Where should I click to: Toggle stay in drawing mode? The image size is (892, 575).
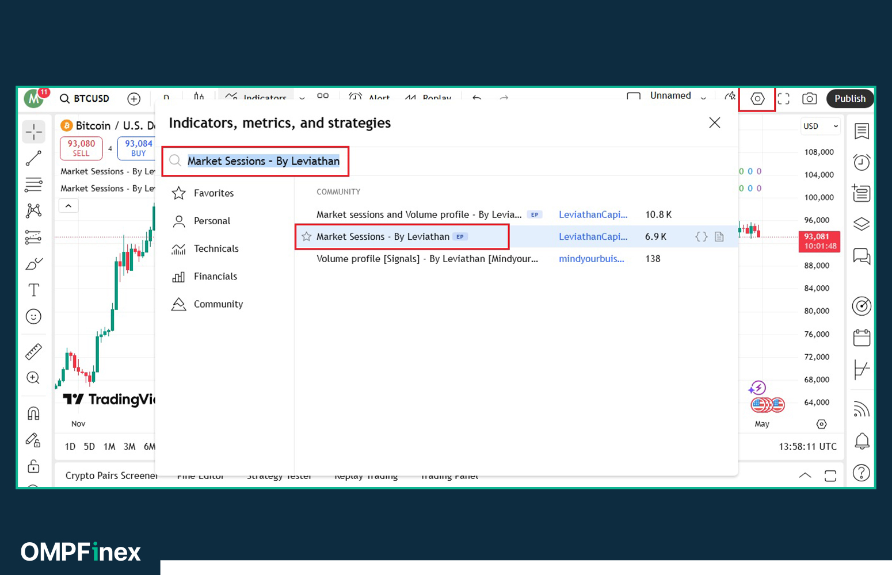click(x=33, y=440)
